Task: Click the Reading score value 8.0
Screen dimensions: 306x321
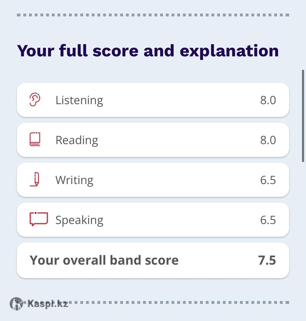Action: pyautogui.click(x=268, y=140)
